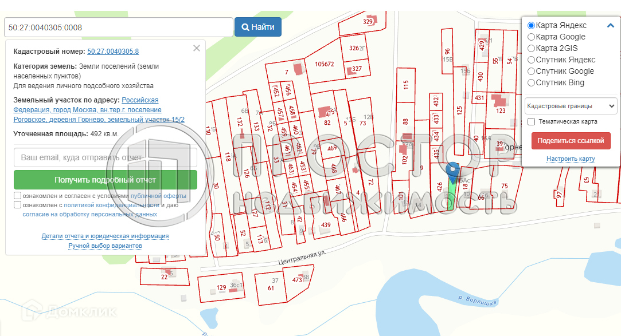The width and height of the screenshot is (621, 336).
Task: Open Детали отчета и юридическая информация
Action: tap(105, 236)
